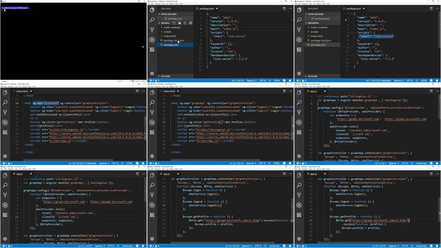Click HTML language mode in Ln 18, Col 24 window
The height and width of the screenshot is (248, 441).
130,163
